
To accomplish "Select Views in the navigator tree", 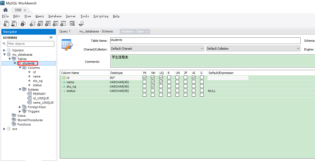I will tap(22, 116).
